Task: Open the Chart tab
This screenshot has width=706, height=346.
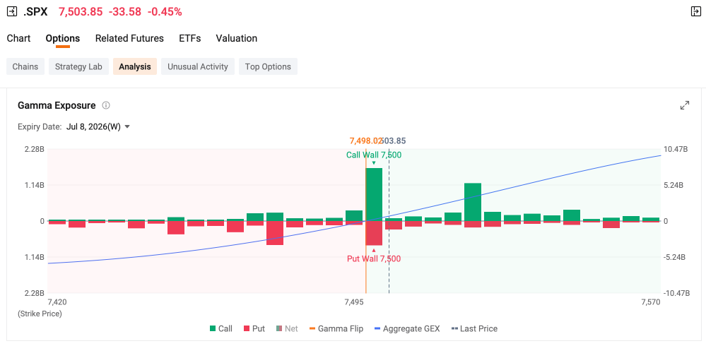Action: pos(18,38)
